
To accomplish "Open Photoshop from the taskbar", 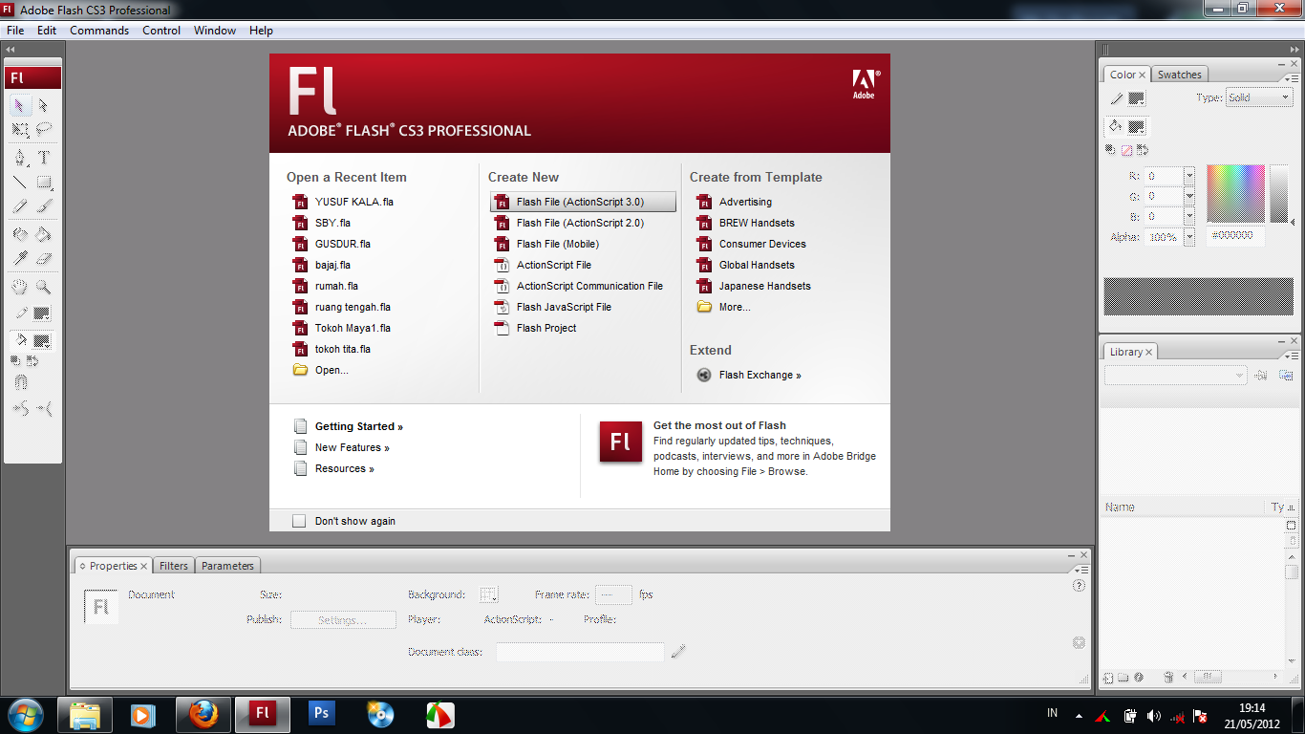I will (321, 715).
